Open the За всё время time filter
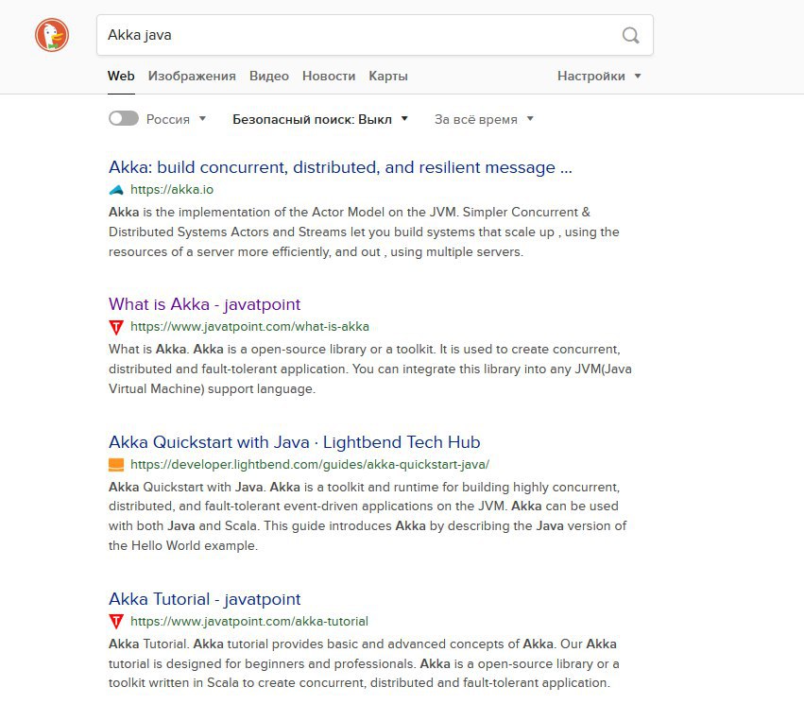 coord(484,119)
